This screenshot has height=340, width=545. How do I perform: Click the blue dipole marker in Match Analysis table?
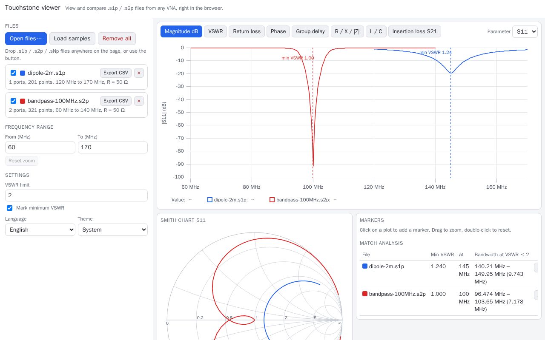[x=365, y=266]
